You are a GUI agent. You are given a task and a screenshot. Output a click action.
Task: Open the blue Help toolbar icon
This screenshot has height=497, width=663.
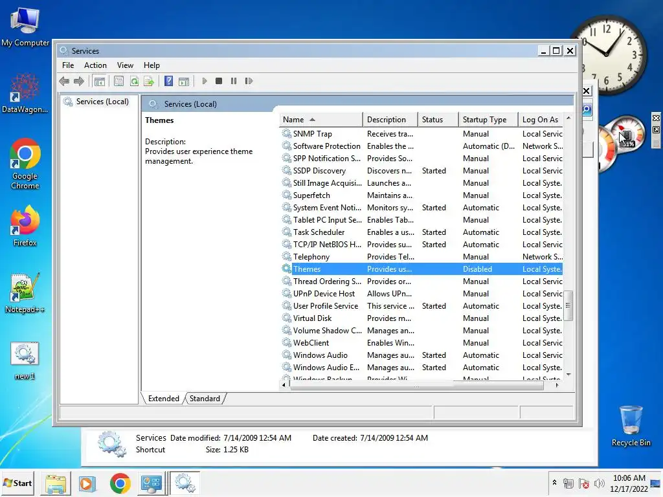169,81
